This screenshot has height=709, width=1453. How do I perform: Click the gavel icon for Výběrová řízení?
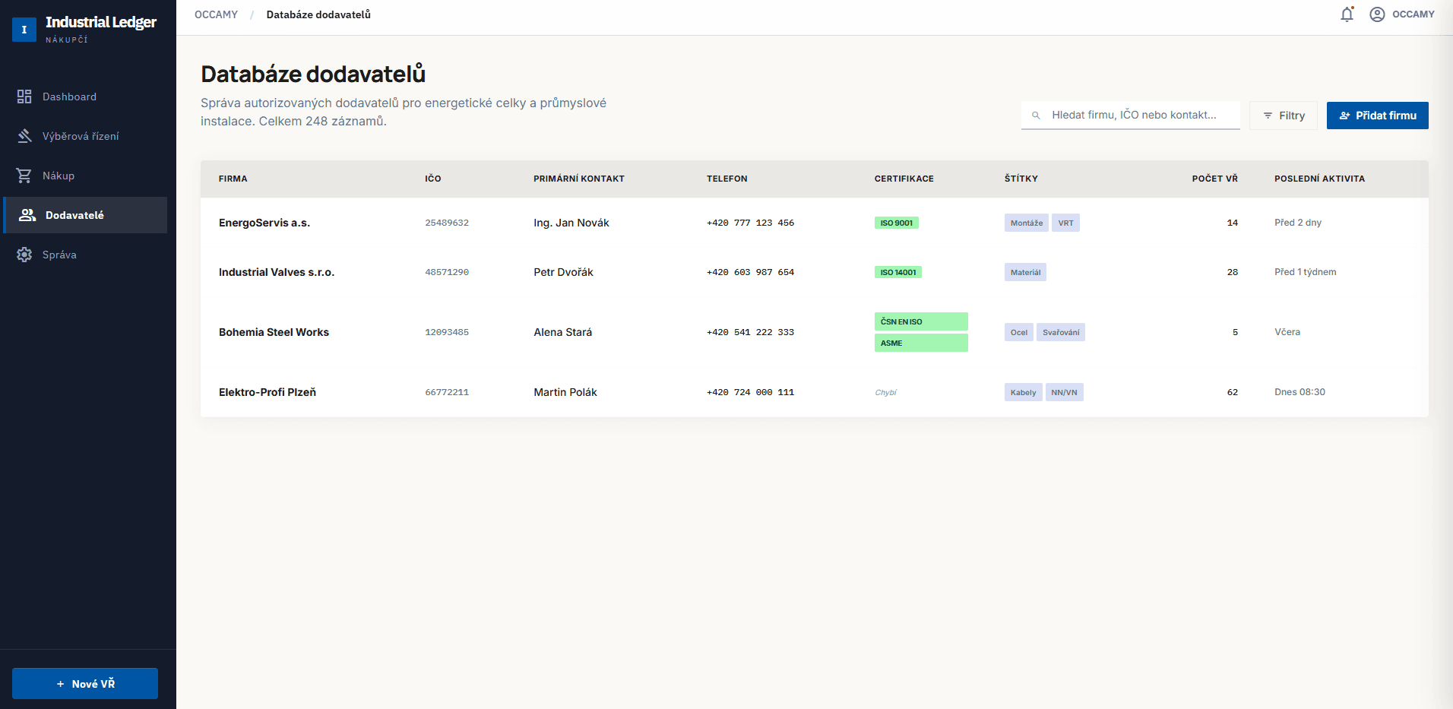24,136
